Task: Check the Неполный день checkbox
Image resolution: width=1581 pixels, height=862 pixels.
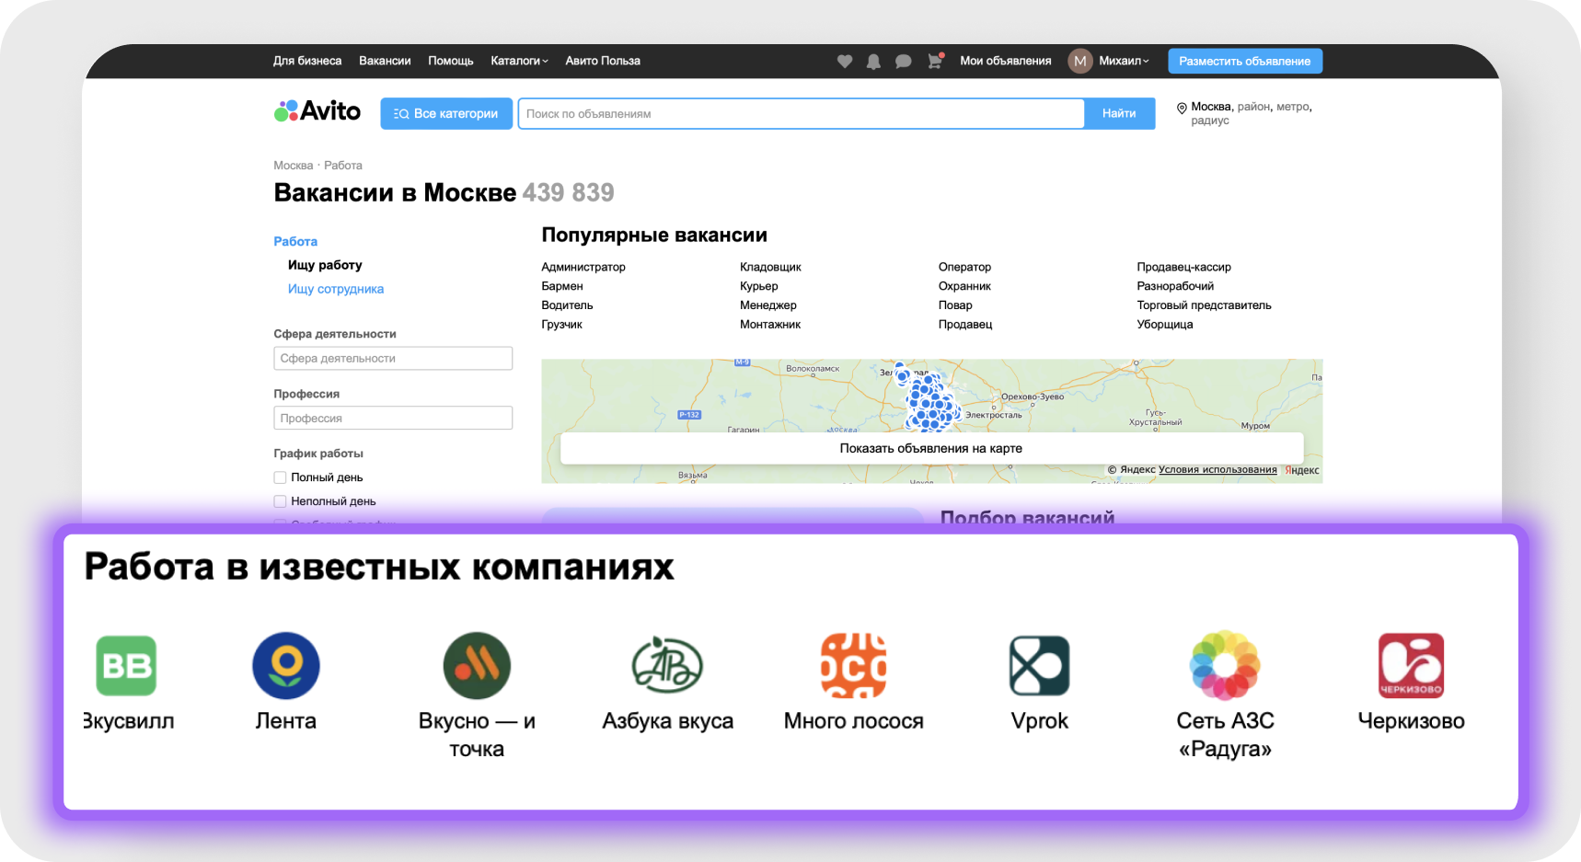Action: [280, 501]
